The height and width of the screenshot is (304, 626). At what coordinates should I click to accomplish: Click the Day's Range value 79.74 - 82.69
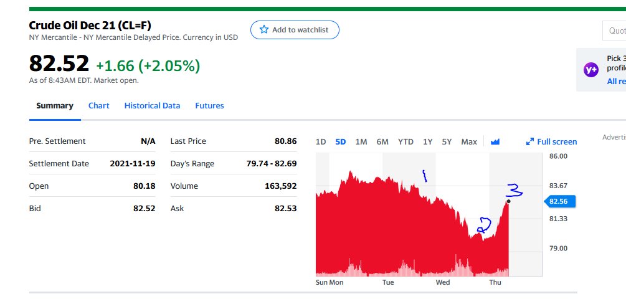coord(272,164)
